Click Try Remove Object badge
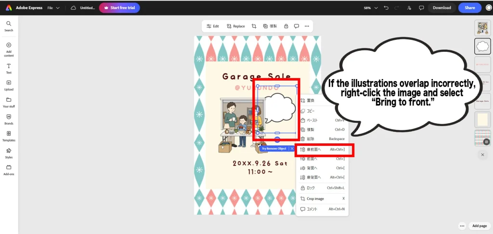Image resolution: width=493 pixels, height=234 pixels. click(274, 149)
